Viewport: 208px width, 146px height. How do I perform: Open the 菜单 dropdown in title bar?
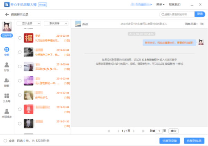point(160,4)
